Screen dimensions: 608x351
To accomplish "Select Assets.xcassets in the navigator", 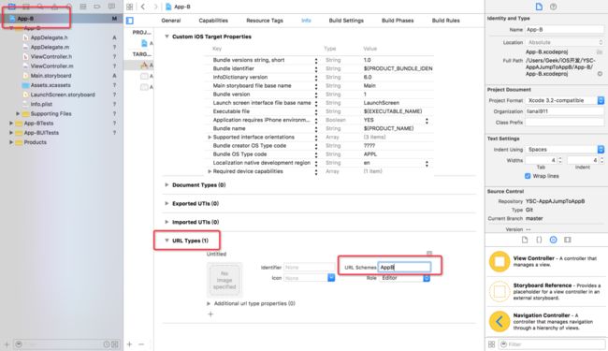I will click(x=51, y=85).
